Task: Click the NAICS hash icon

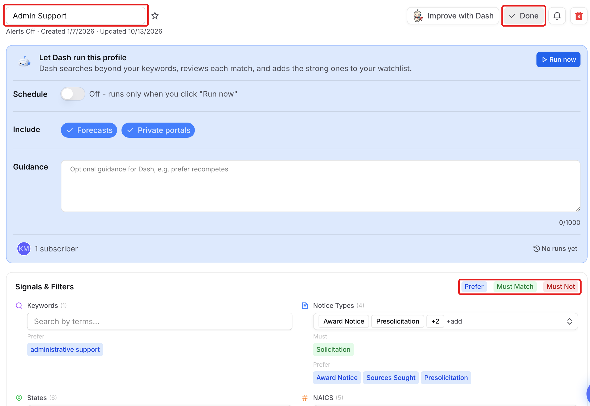Action: [305, 398]
